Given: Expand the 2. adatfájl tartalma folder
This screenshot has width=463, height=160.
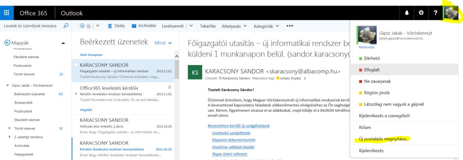Looking at the screenshot, I should [9, 137].
